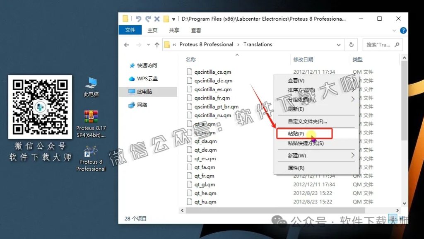Open 此电脑 from the desktop
424x239 pixels.
tap(92, 87)
